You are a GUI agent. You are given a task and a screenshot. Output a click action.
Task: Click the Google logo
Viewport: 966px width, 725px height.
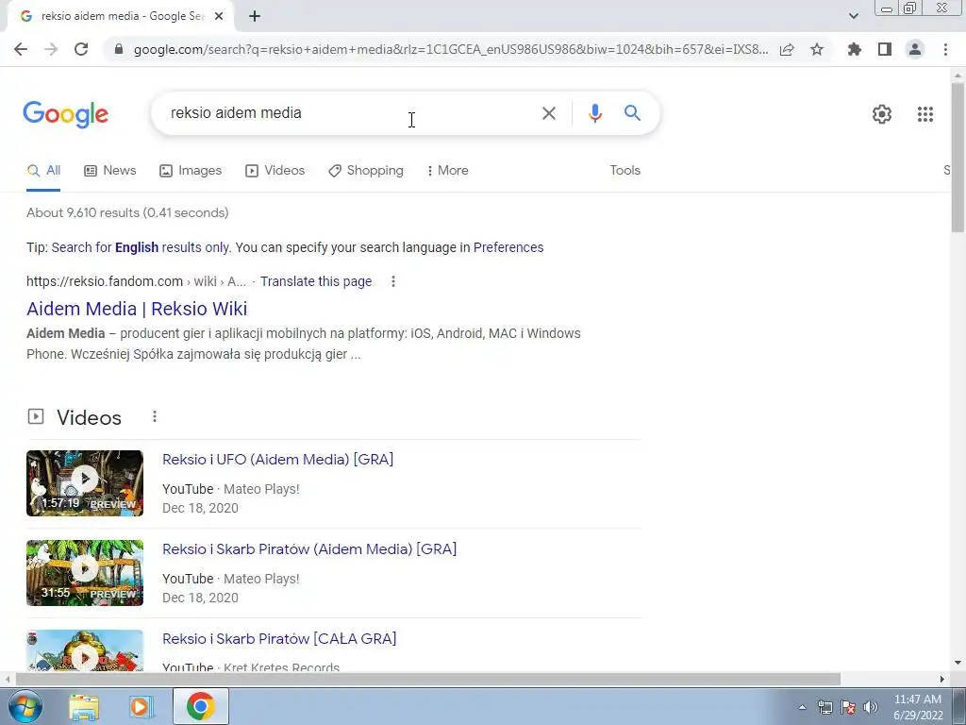tap(65, 114)
